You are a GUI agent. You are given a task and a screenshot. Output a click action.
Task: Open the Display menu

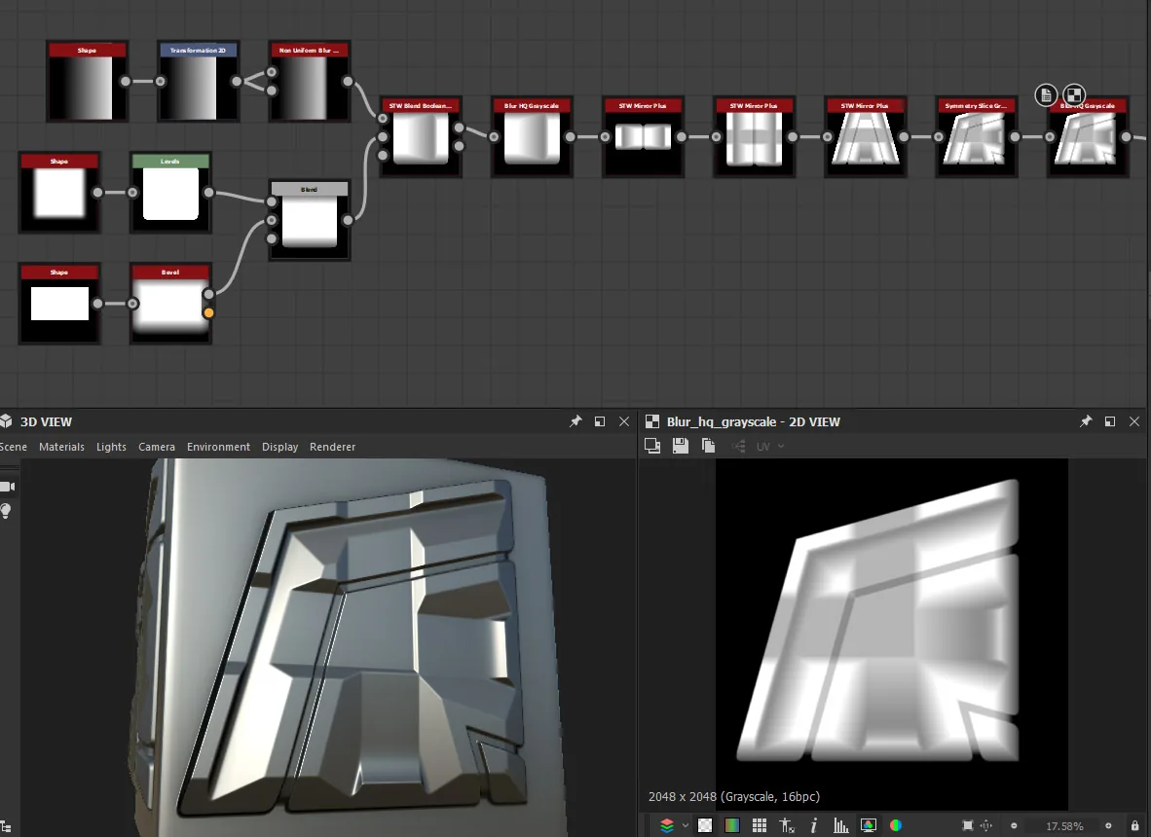pyautogui.click(x=279, y=447)
